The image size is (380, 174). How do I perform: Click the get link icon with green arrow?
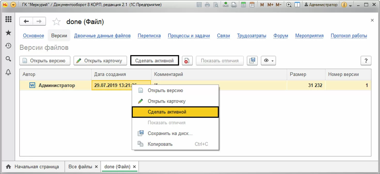[x=226, y=5]
